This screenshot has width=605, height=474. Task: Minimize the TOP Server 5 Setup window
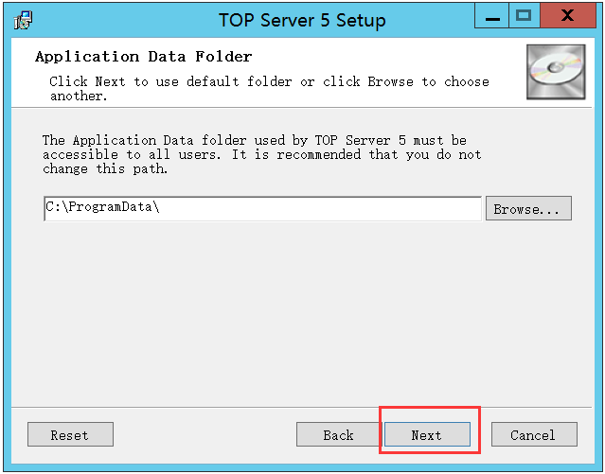(x=489, y=16)
